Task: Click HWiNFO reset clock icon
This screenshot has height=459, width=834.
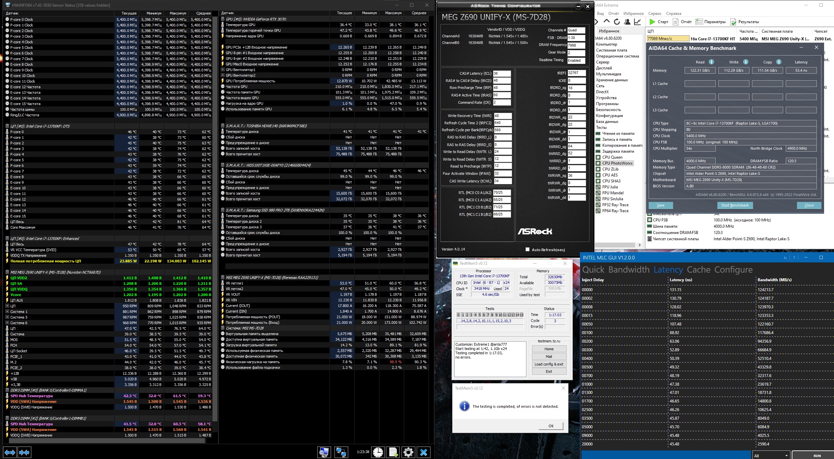Action: pyautogui.click(x=378, y=452)
